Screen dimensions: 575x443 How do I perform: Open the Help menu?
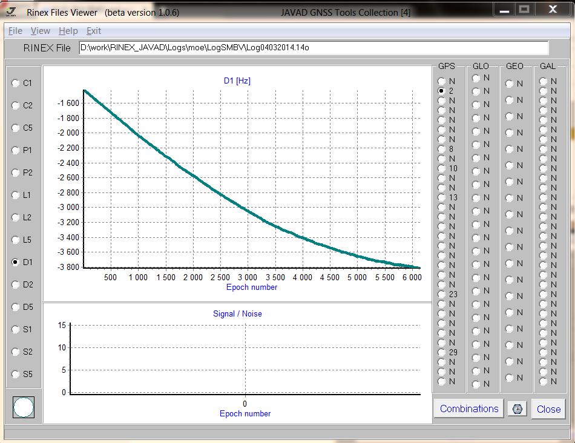[68, 31]
